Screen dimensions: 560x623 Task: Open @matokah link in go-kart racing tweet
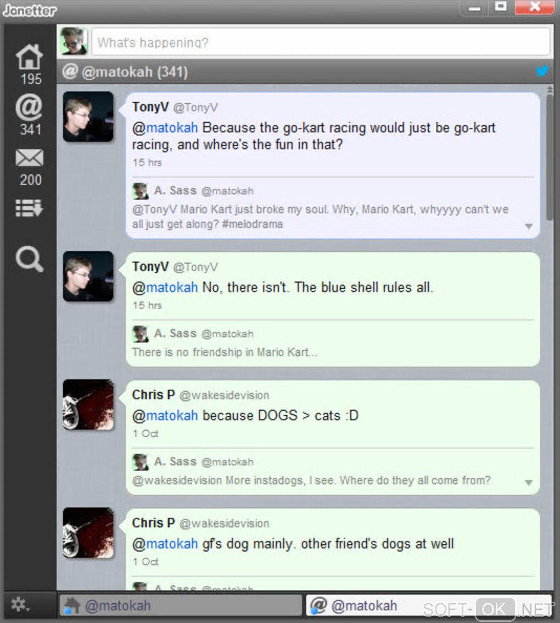tap(165, 128)
